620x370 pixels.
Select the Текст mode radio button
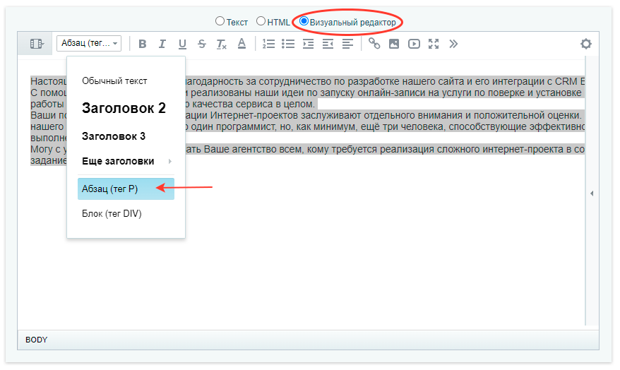(x=220, y=22)
